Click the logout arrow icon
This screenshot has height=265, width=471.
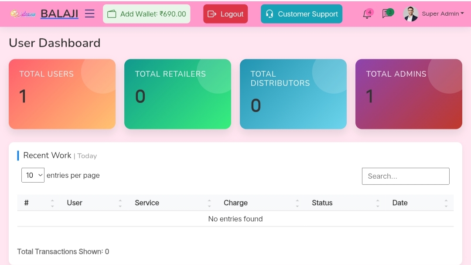212,14
